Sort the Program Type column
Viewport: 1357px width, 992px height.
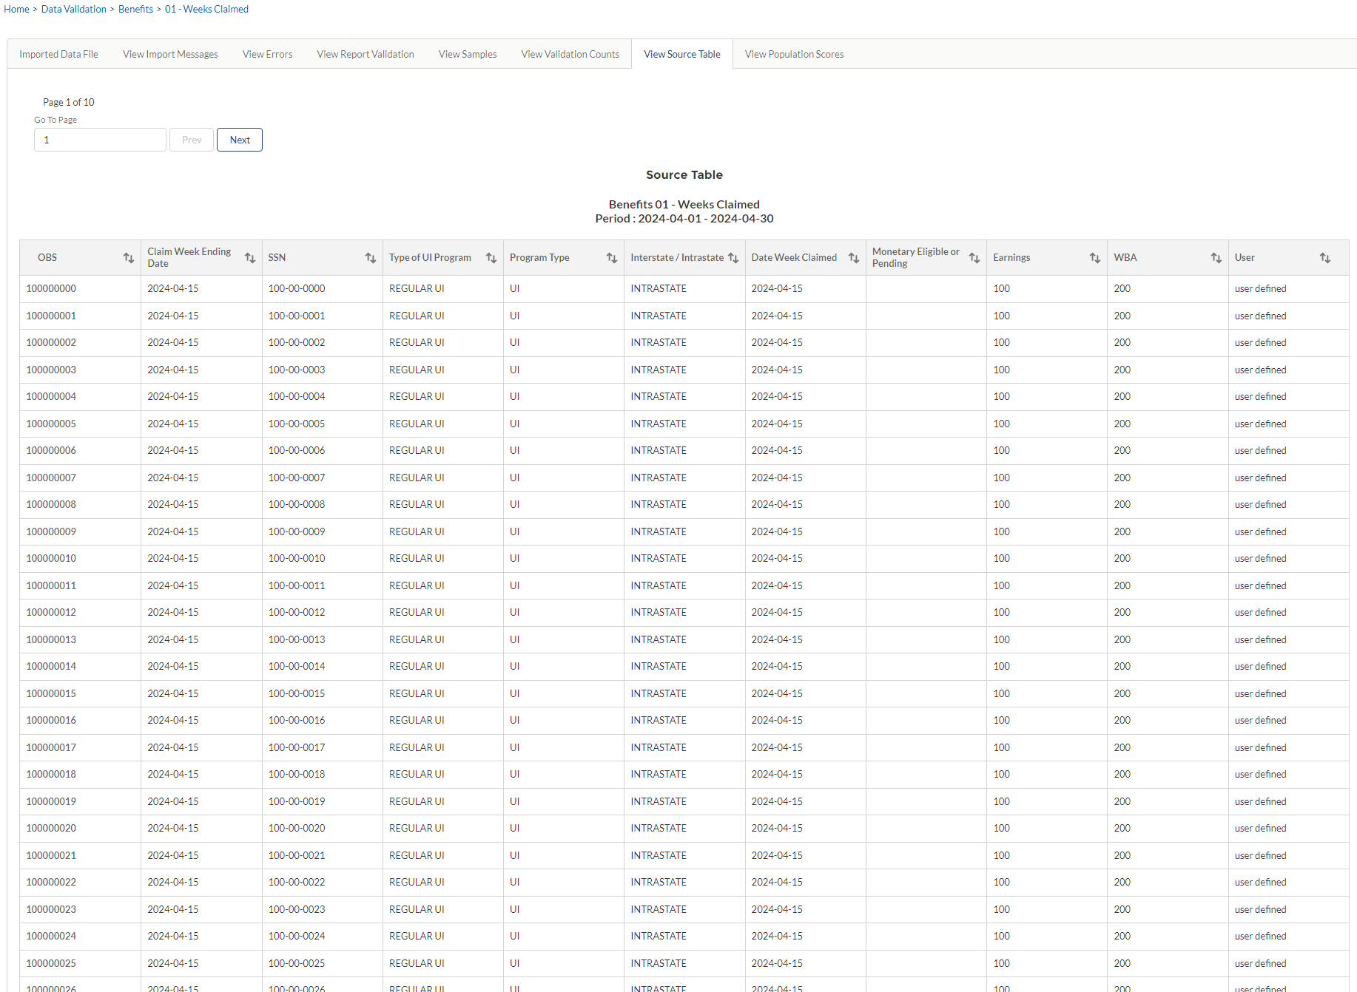tap(612, 258)
